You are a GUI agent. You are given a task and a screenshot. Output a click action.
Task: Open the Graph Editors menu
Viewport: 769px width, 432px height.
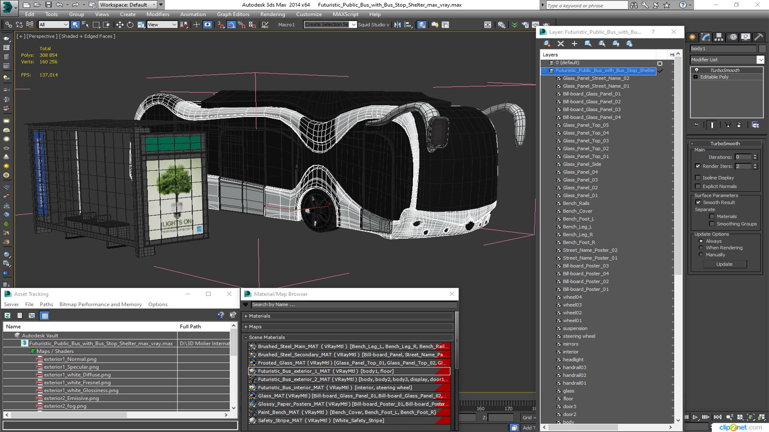click(233, 14)
